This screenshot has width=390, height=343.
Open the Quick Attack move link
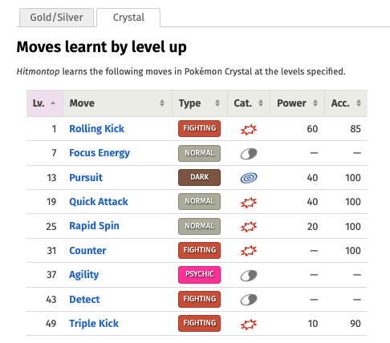coord(99,202)
